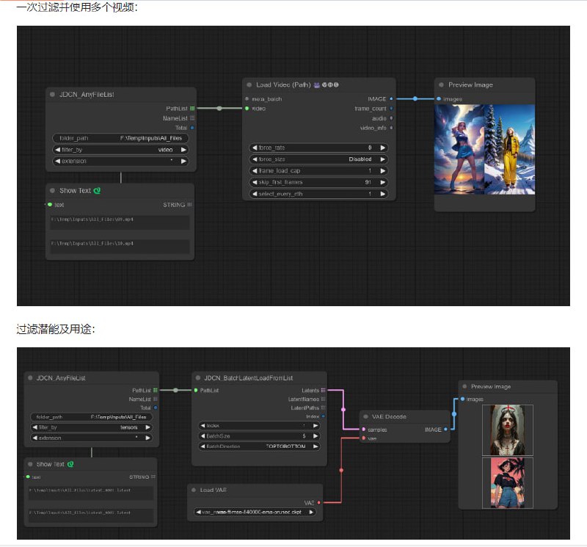Click the PathList output grid icon on top JDCN_AnyFileList

point(192,108)
